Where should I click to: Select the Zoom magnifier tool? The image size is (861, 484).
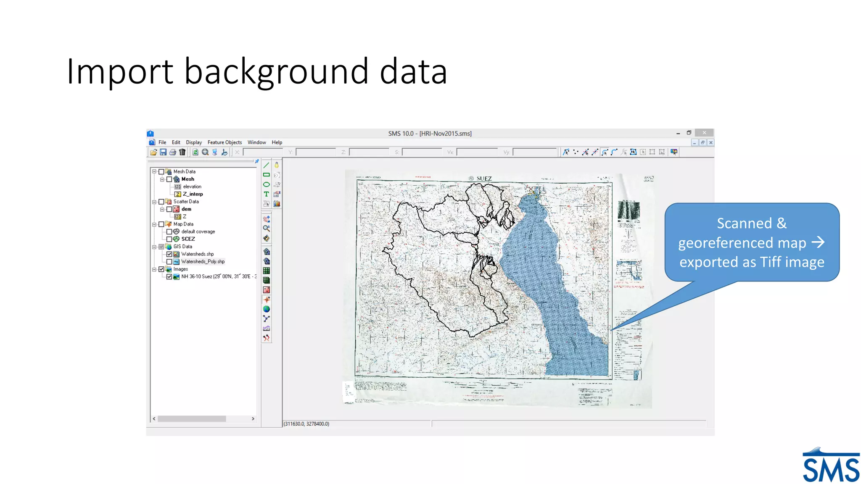click(x=266, y=229)
